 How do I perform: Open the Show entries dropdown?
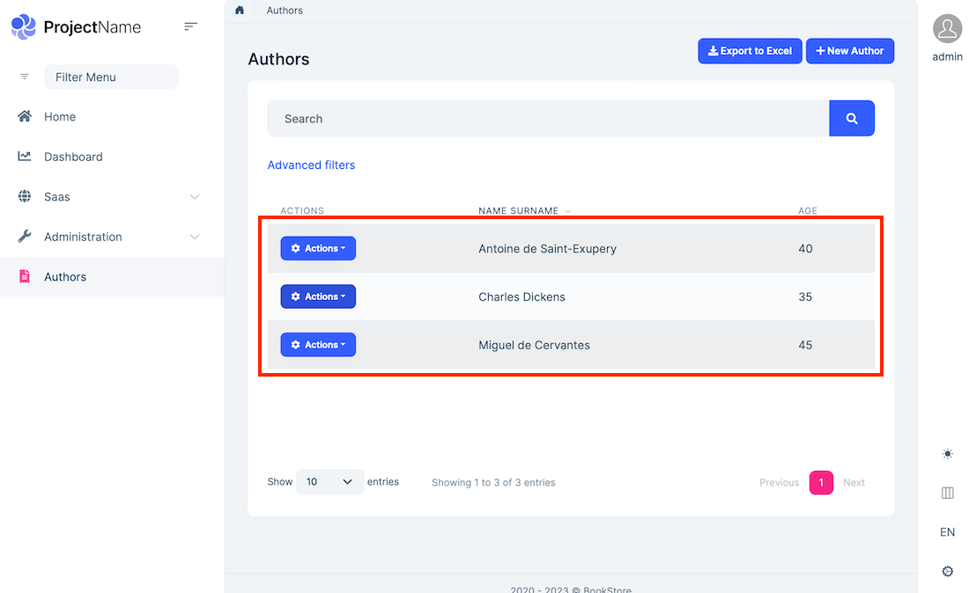329,481
